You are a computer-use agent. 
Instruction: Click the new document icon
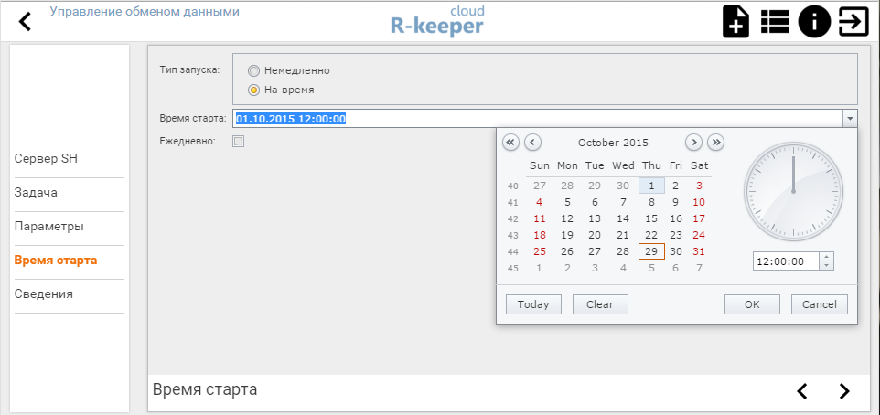tap(735, 21)
